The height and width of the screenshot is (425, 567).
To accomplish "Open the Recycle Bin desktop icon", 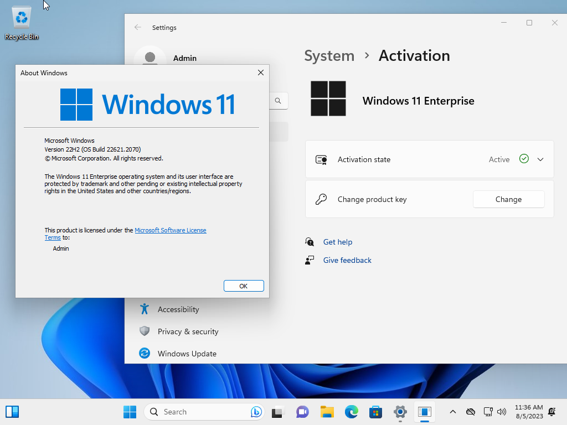I will [22, 23].
